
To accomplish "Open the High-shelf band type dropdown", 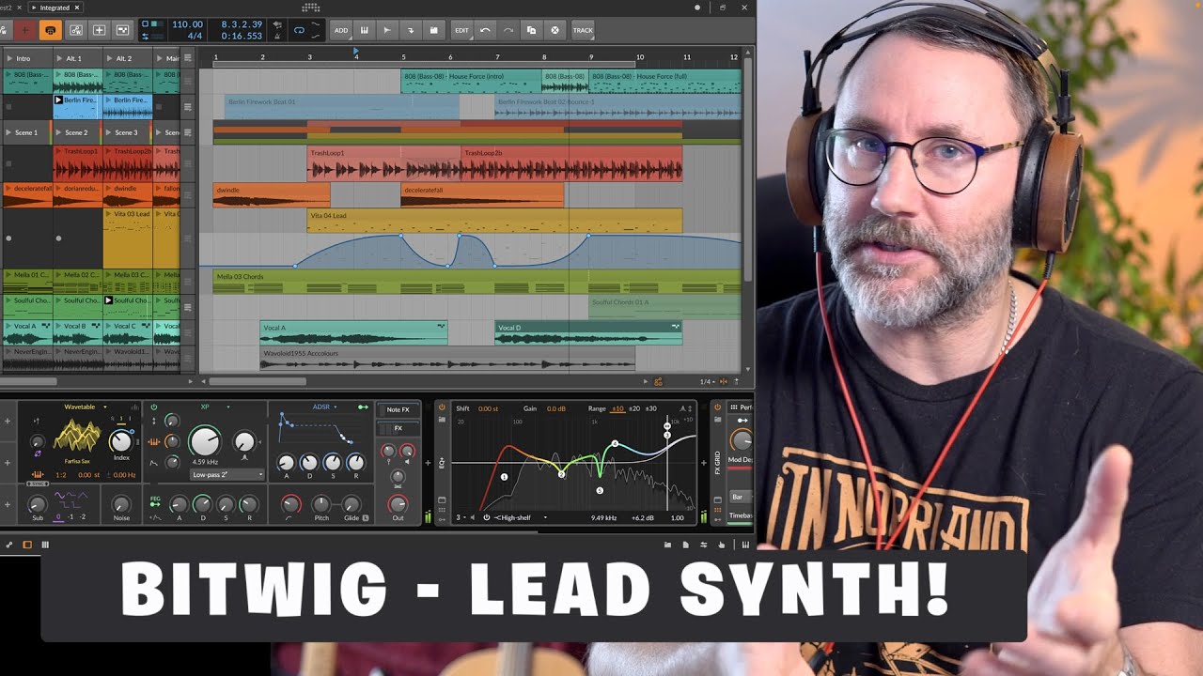I will [x=521, y=517].
